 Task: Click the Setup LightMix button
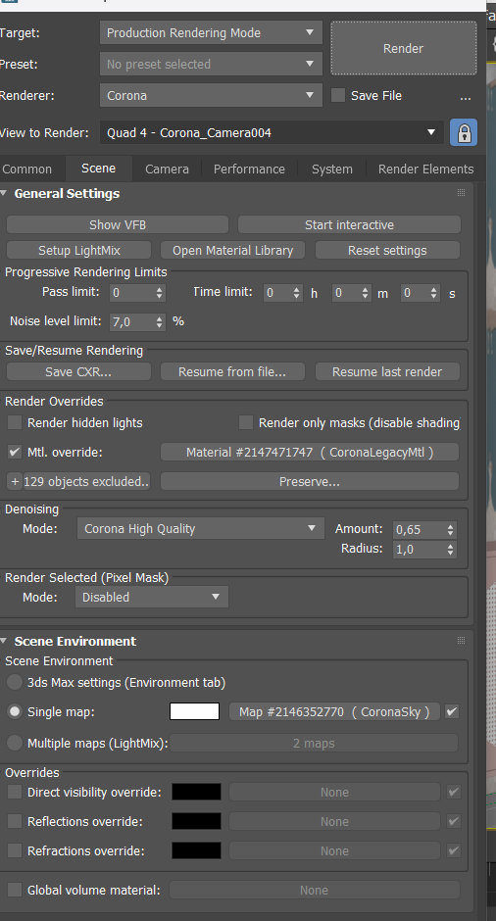[79, 250]
